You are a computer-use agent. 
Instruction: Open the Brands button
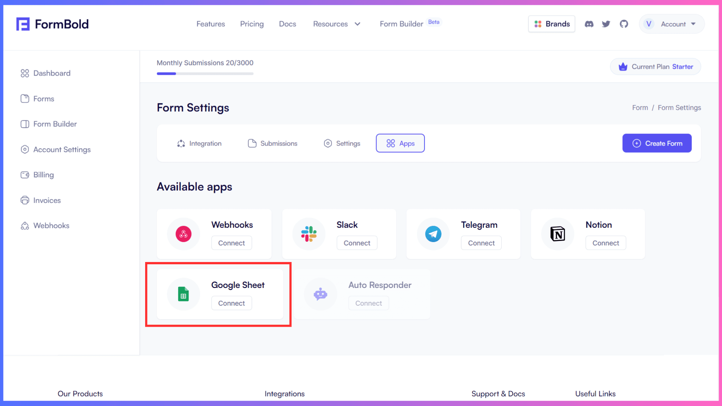click(x=552, y=24)
